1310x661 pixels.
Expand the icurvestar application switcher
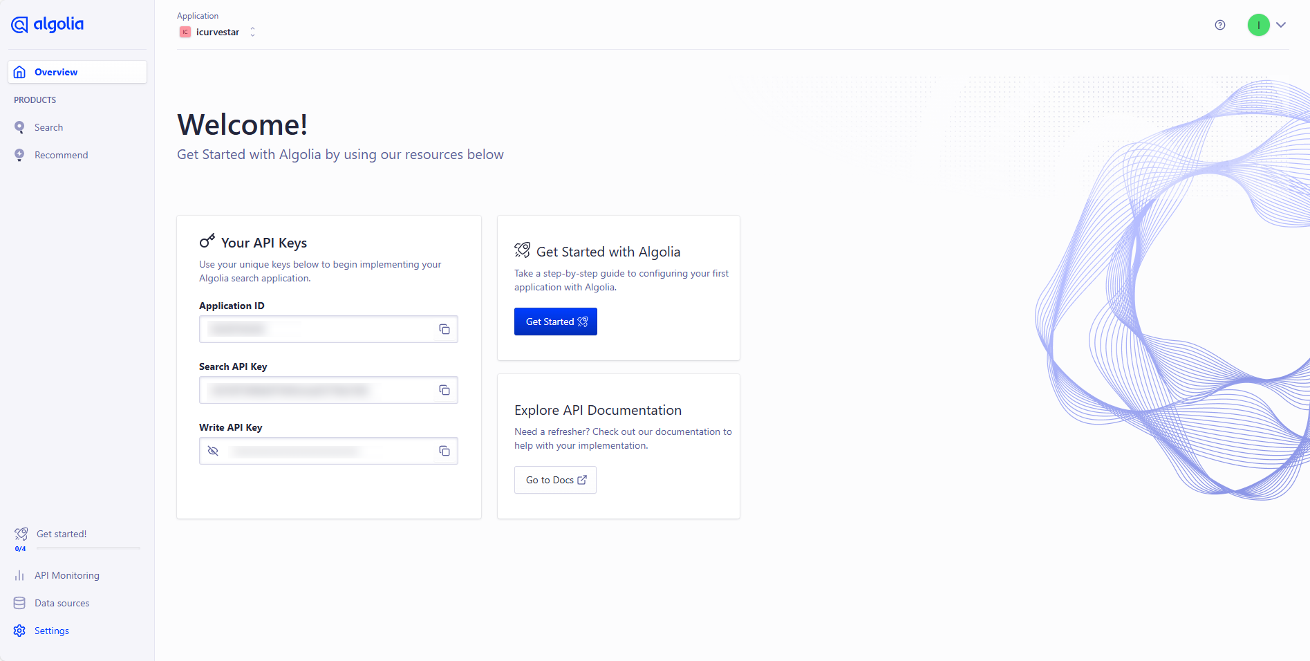[252, 32]
